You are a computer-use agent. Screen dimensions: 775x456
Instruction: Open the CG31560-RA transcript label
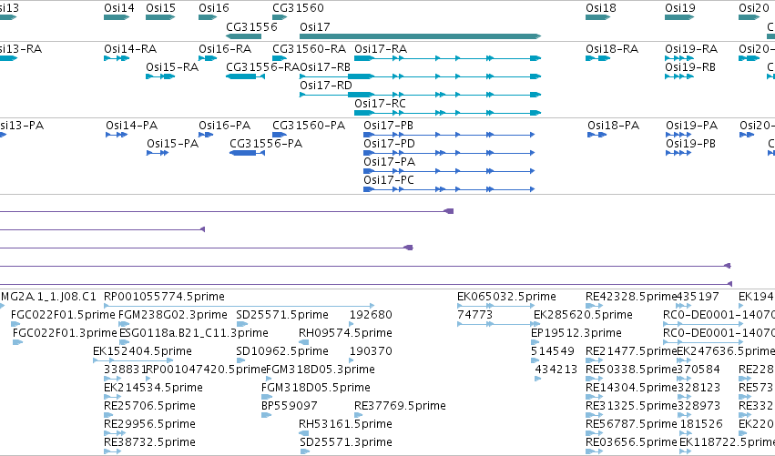click(x=310, y=49)
